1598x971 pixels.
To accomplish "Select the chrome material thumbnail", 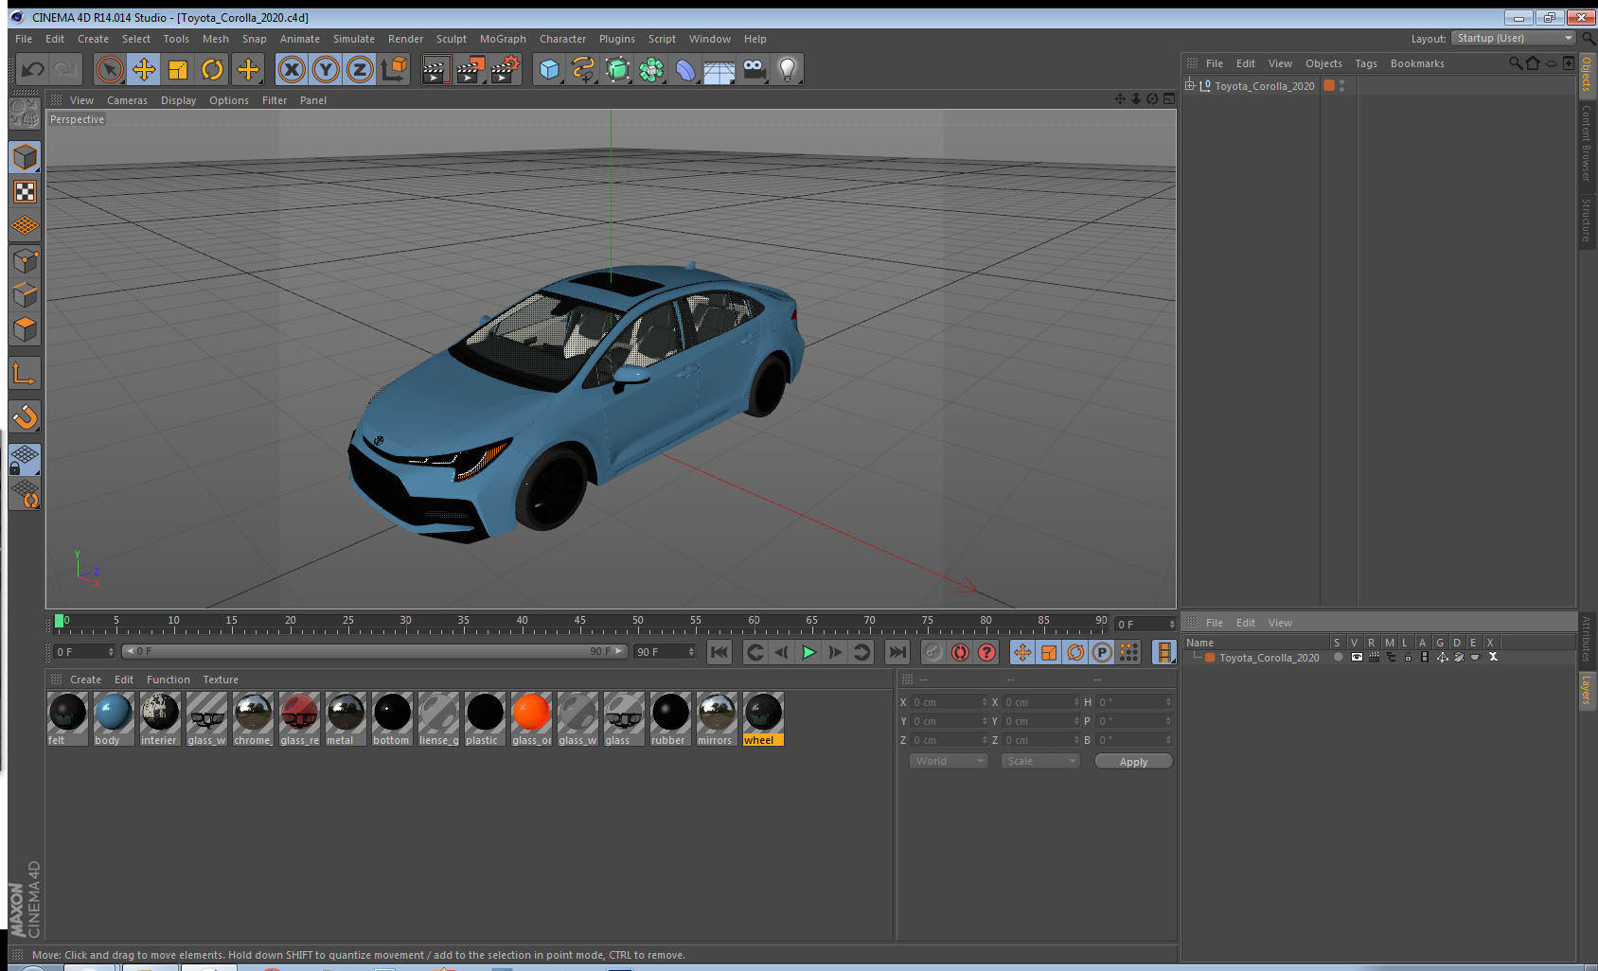I will pyautogui.click(x=253, y=719).
